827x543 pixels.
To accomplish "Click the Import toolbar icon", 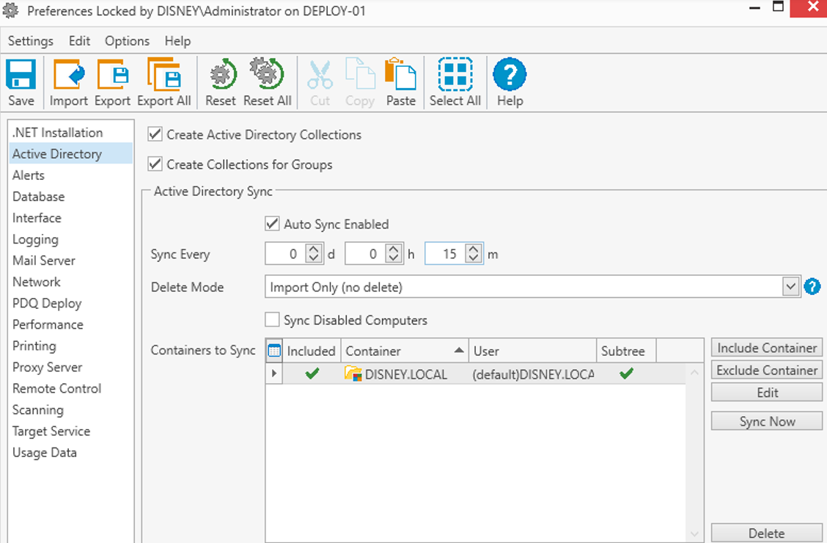I will tap(69, 74).
